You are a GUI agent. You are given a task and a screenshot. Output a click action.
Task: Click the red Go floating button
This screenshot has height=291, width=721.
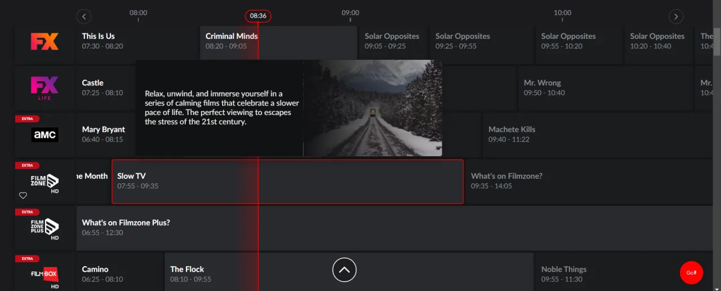pyautogui.click(x=691, y=273)
